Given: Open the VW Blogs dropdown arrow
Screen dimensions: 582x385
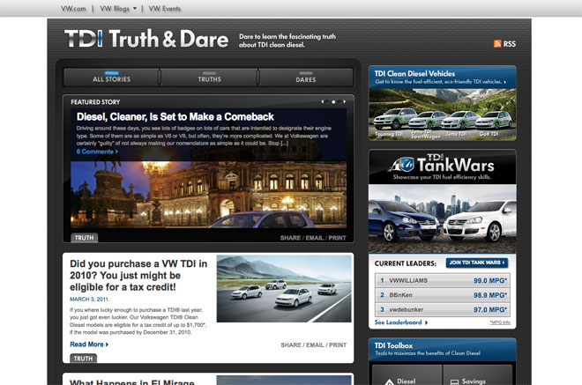Looking at the screenshot, I should click(135, 9).
